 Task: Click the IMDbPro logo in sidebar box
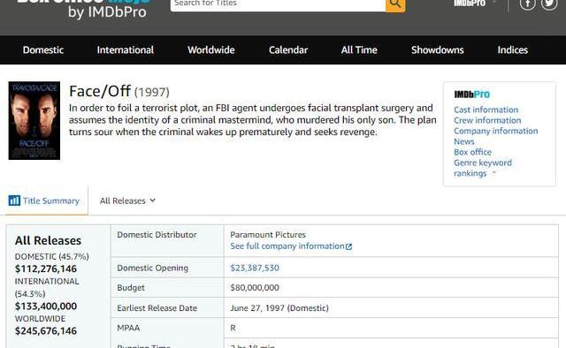click(x=471, y=95)
